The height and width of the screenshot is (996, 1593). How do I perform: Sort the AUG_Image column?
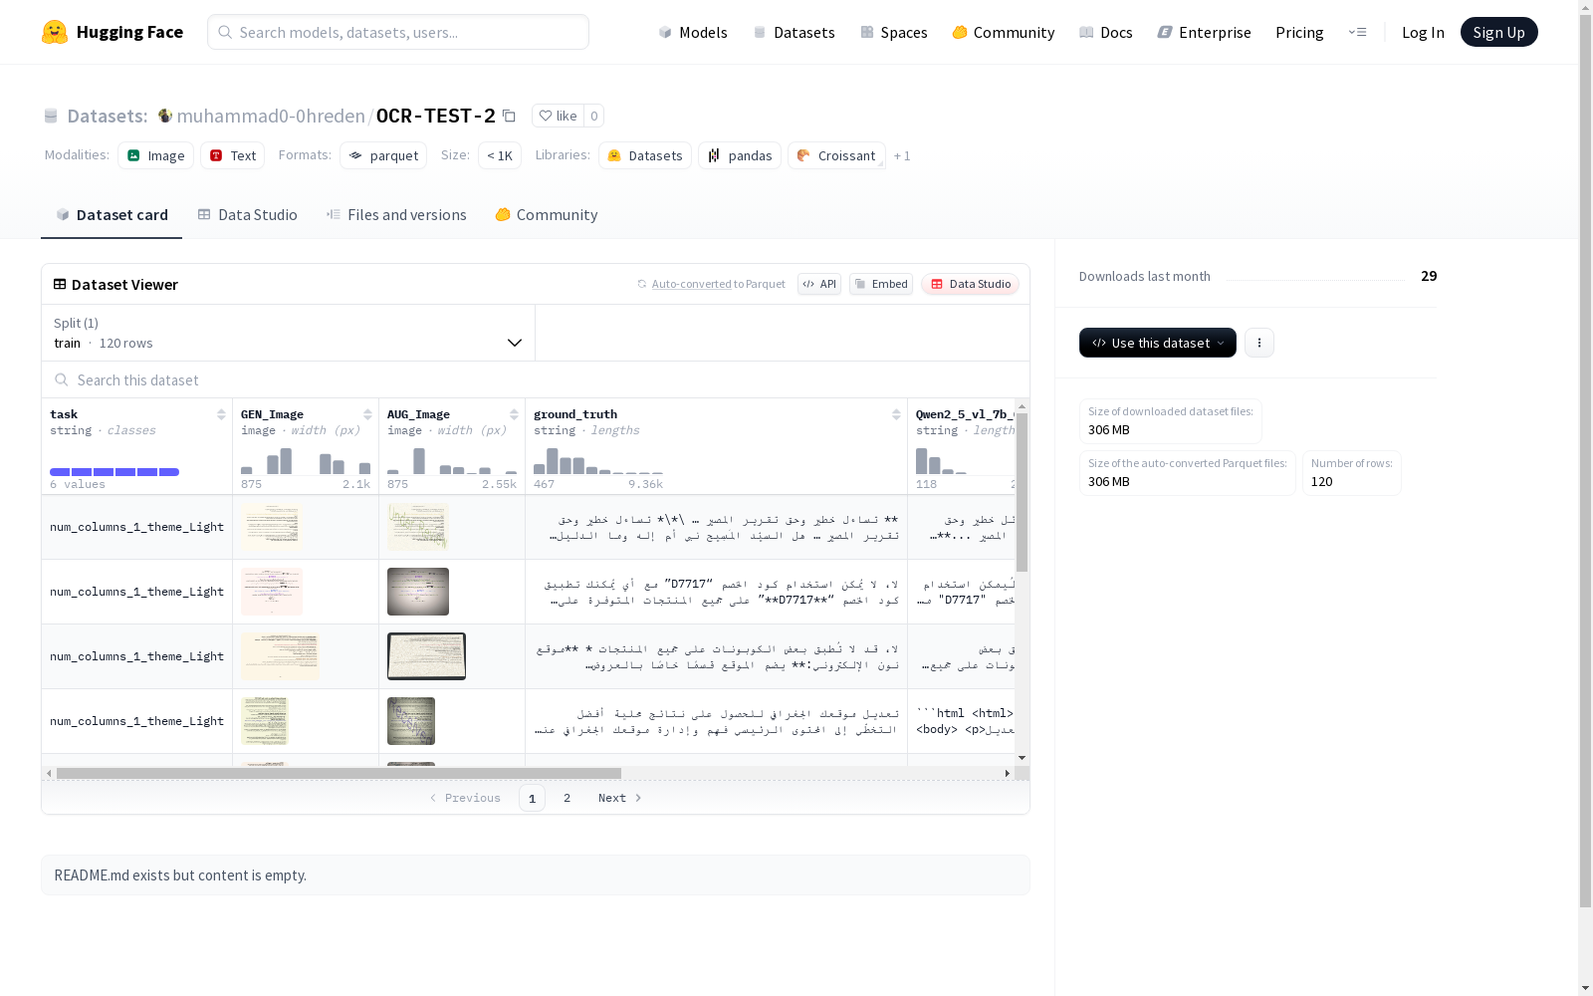point(514,414)
